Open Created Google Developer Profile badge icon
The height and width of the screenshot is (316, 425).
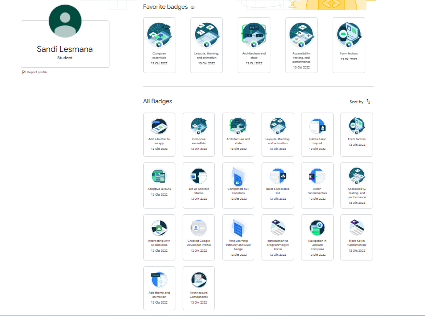pos(199,228)
